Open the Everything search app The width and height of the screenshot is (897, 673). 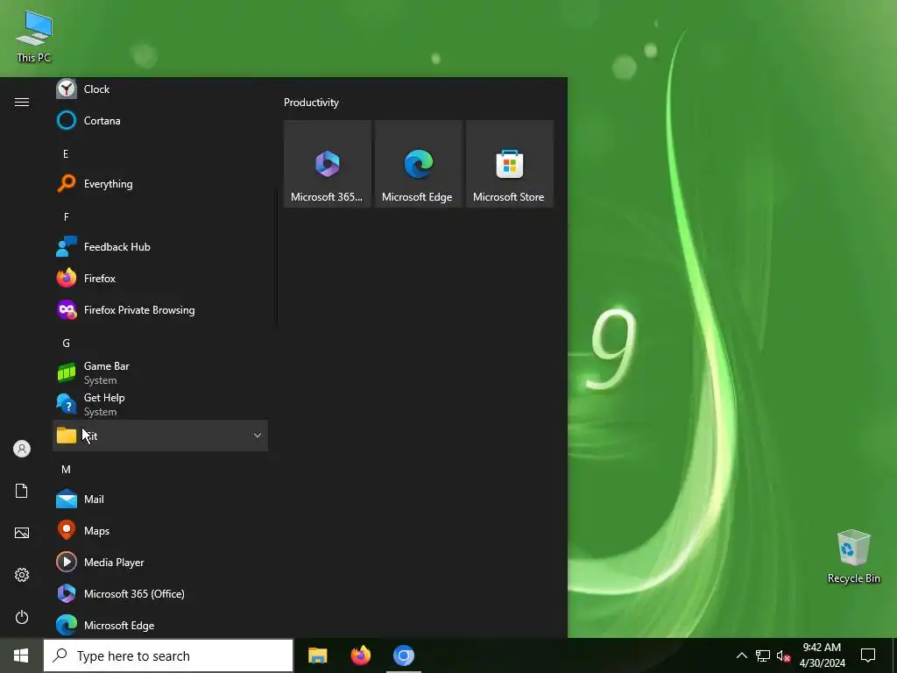(160, 184)
